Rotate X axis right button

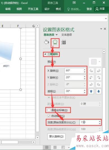(x=99, y=71)
